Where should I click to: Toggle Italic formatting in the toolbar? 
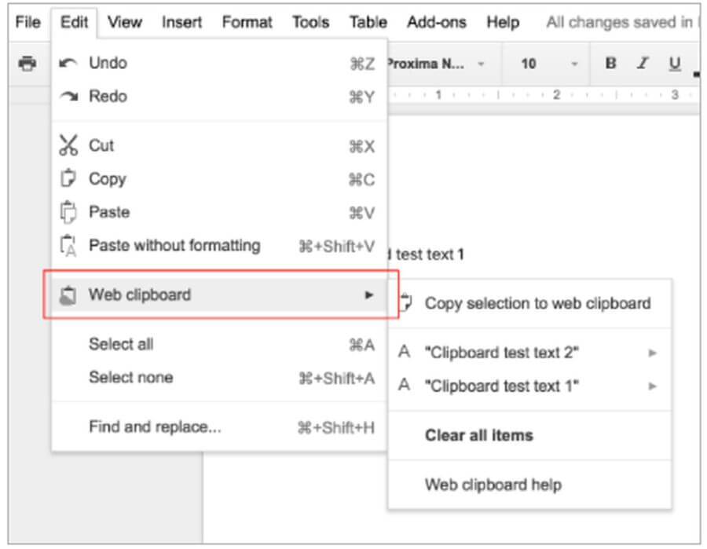point(642,64)
